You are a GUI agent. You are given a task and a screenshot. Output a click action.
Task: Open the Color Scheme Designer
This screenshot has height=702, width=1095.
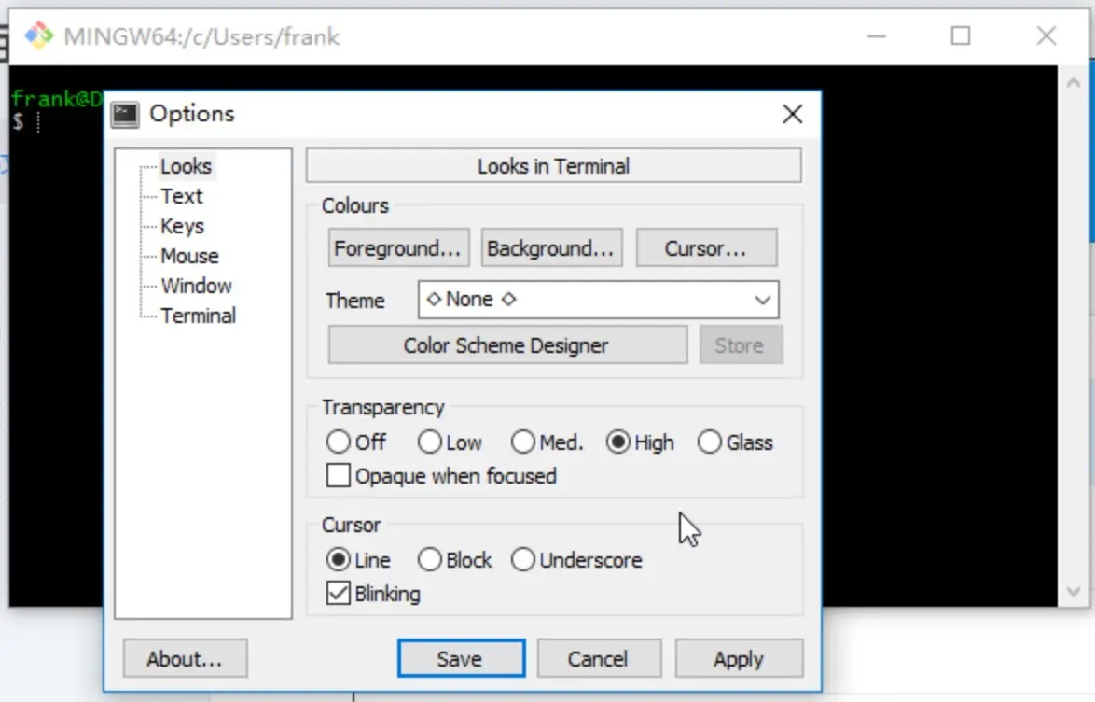(506, 345)
